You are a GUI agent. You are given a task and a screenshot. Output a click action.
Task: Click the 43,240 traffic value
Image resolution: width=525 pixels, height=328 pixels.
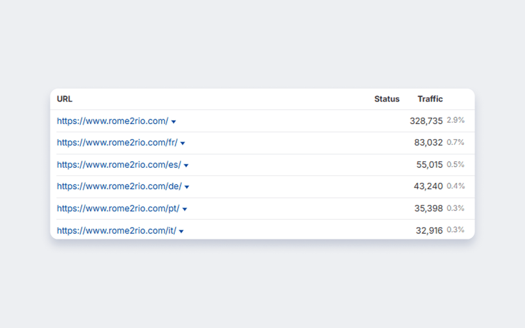click(428, 187)
